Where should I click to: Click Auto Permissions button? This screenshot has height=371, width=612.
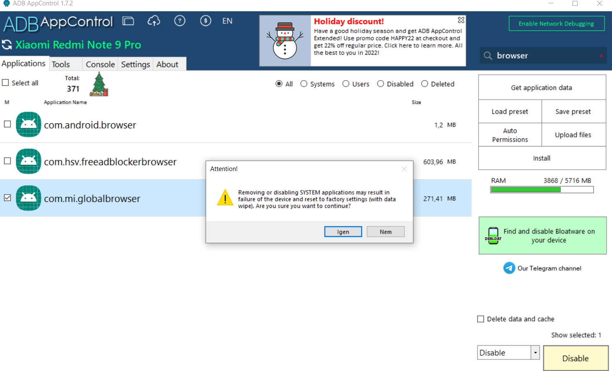[x=510, y=135]
